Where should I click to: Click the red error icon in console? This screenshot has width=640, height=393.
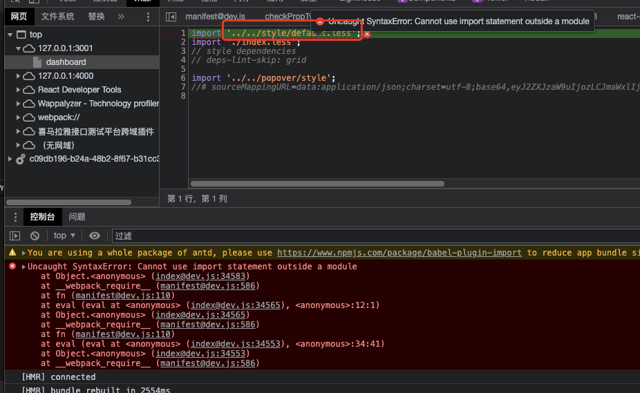(12, 266)
